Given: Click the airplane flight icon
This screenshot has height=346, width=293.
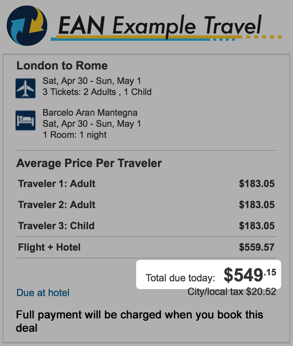Looking at the screenshot, I should 26,88.
